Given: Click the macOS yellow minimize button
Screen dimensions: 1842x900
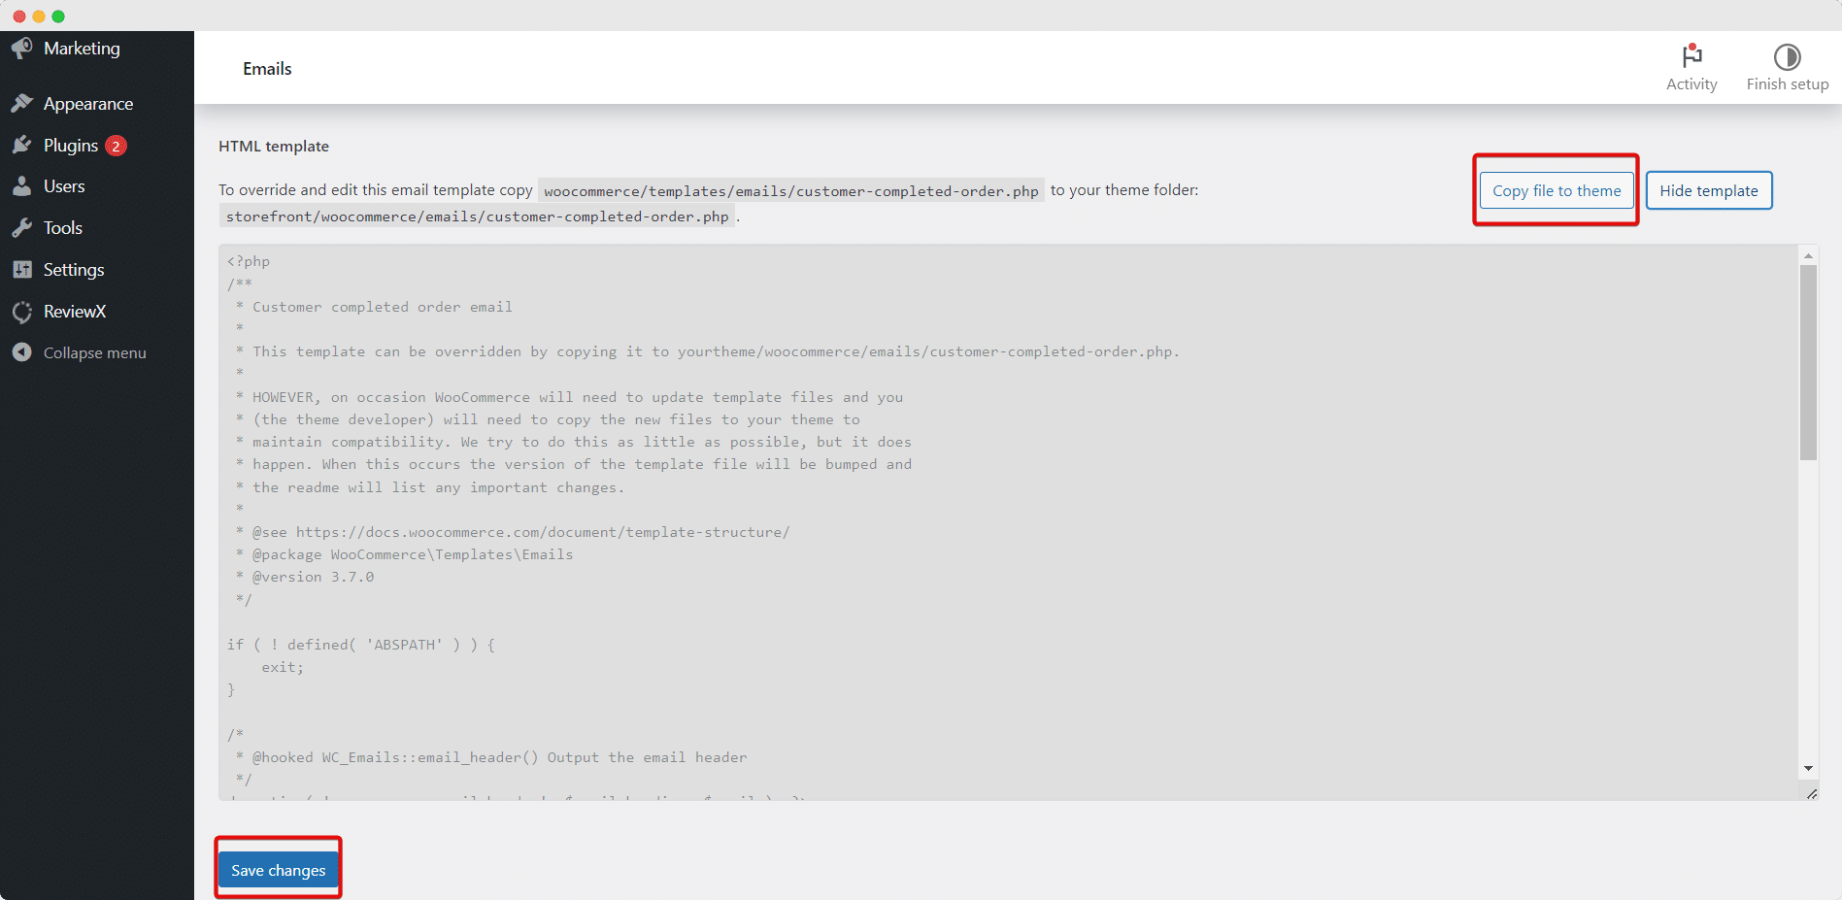Looking at the screenshot, I should click(39, 17).
